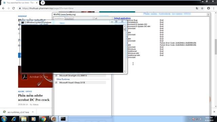Open the Windows Start menu orb
The width and height of the screenshot is (217, 122).
[x=4, y=119]
